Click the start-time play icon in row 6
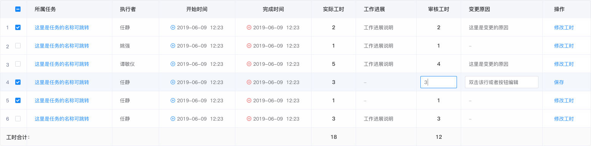The image size is (591, 146). coord(173,119)
